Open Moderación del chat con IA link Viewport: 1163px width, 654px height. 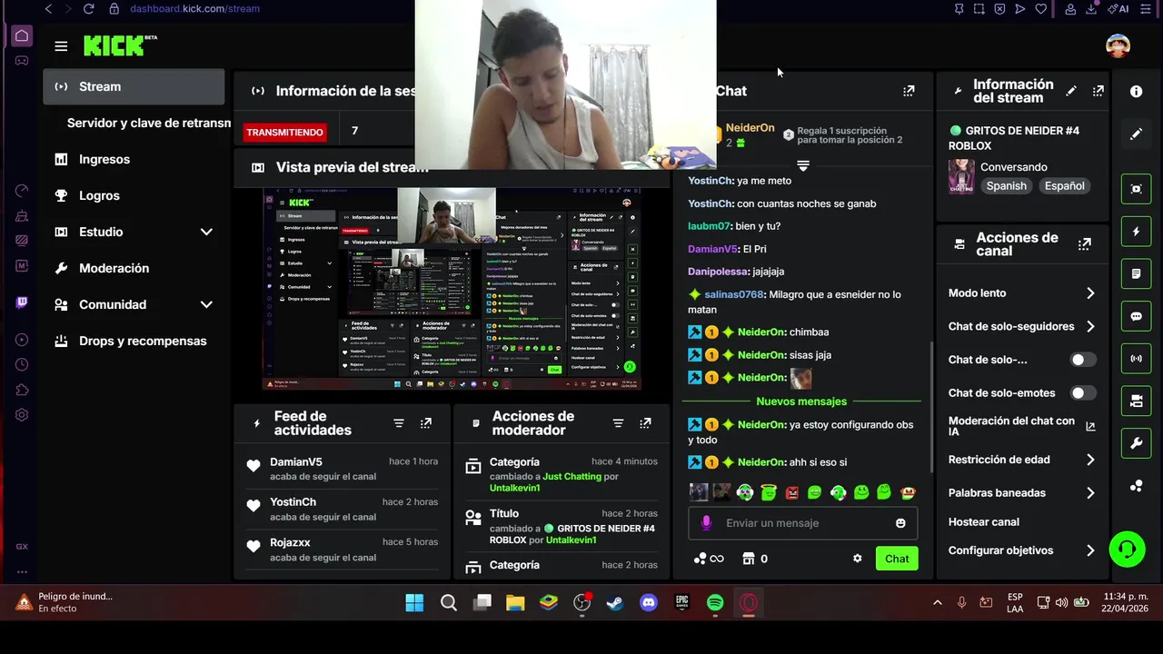(x=1021, y=427)
